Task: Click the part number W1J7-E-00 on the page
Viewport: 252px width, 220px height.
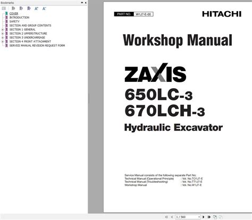Action: (143, 14)
